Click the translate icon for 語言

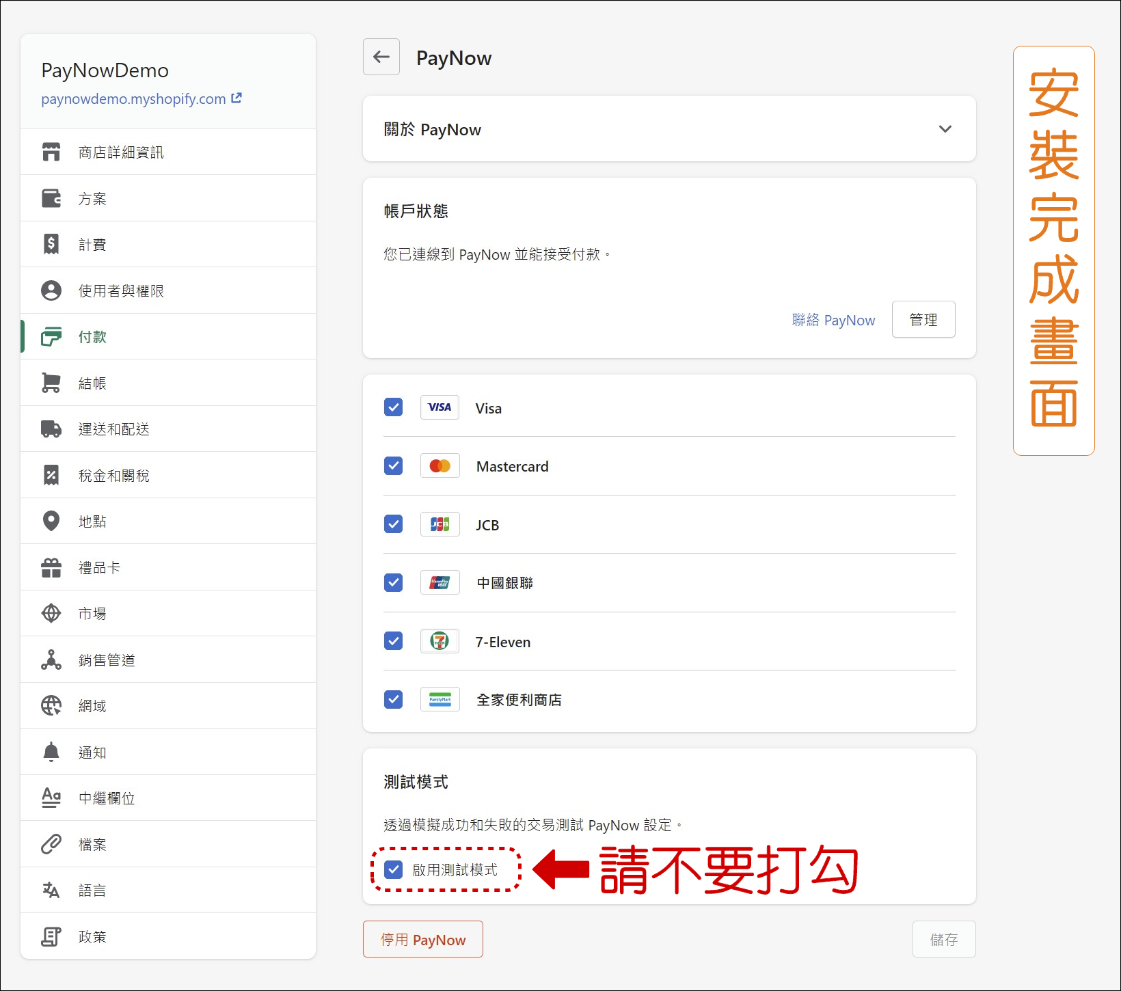pos(51,890)
